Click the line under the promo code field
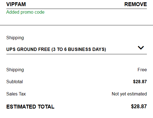 click(x=76, y=9)
